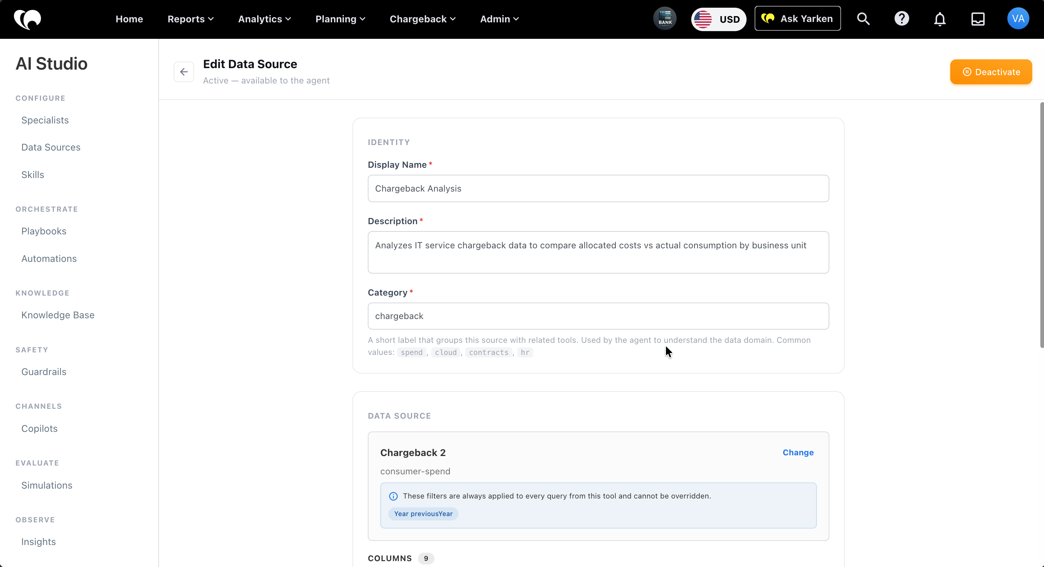Click the Chargeback 2 source name
This screenshot has height=567, width=1044.
tap(412, 453)
